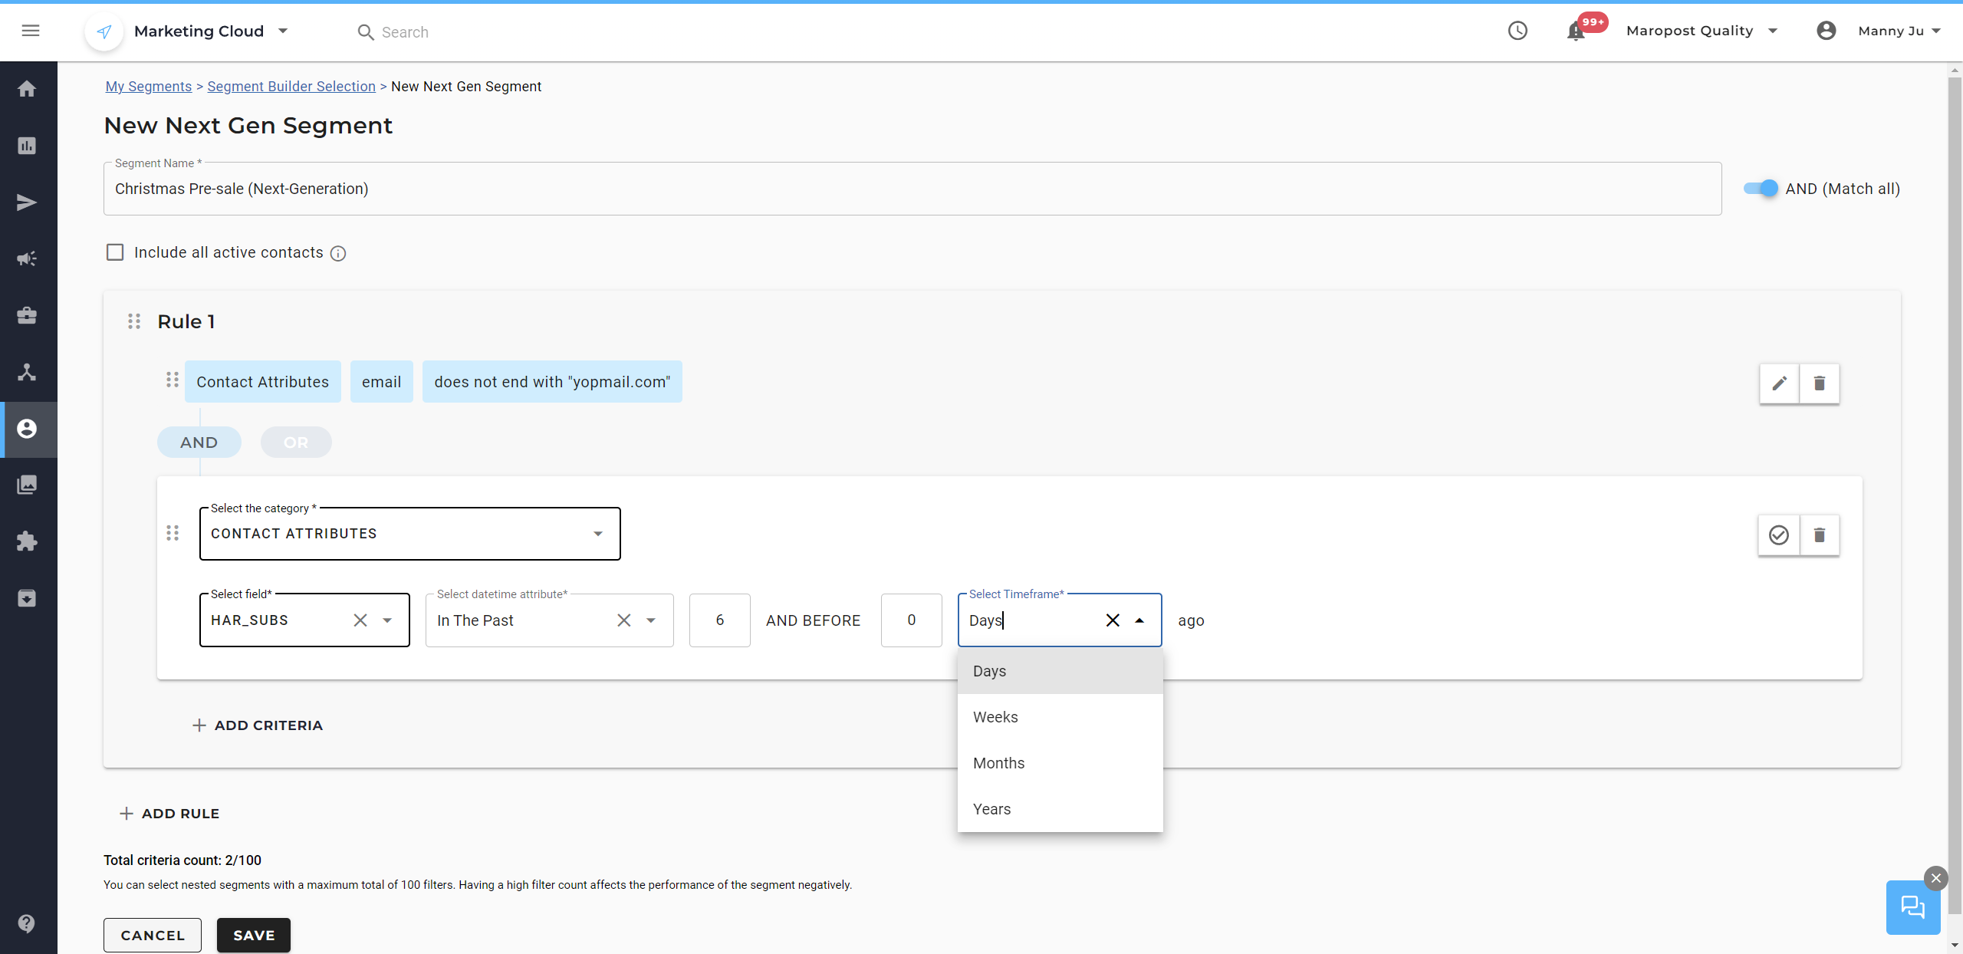Image resolution: width=1963 pixels, height=954 pixels.
Task: Open the help question mark icon
Action: coord(27,923)
